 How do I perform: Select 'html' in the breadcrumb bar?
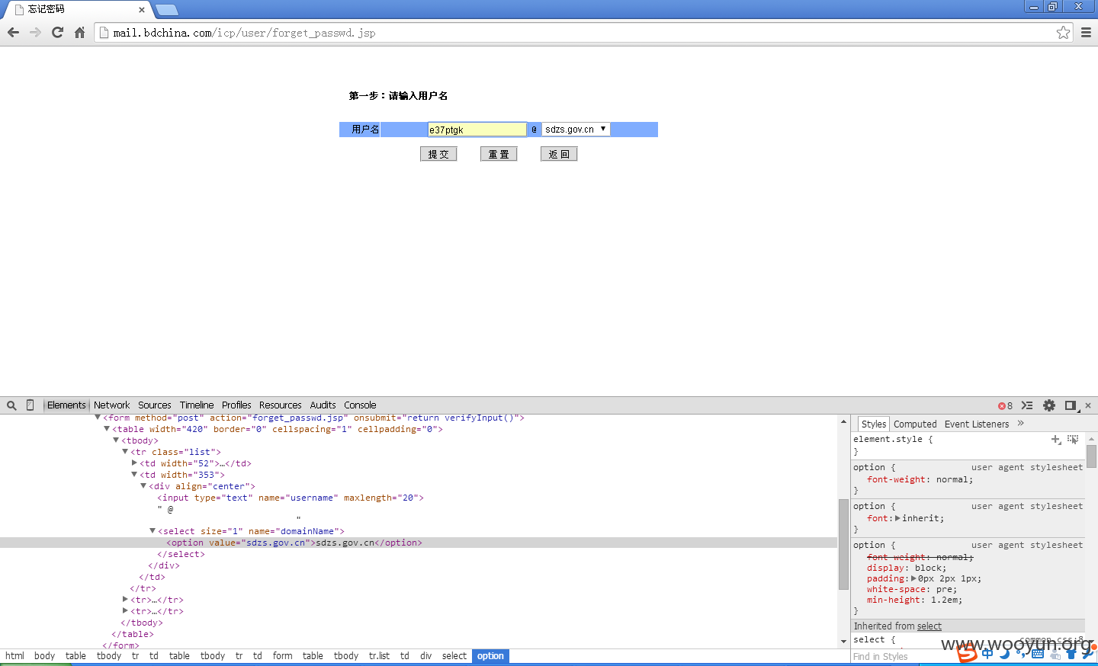14,656
